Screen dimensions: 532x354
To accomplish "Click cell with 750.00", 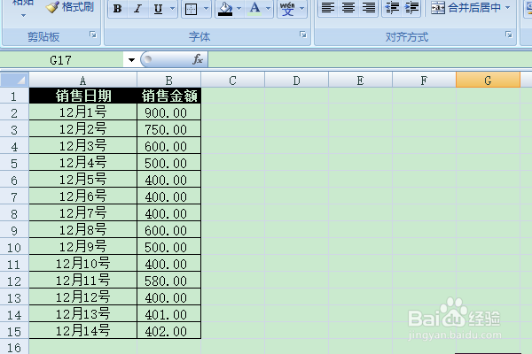I will point(169,129).
